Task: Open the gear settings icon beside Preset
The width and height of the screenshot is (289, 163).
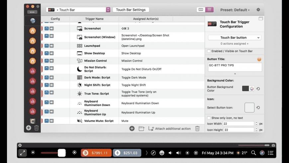Action: pos(258,10)
